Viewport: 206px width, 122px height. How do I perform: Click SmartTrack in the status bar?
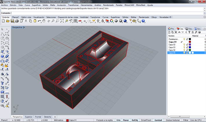(146, 120)
